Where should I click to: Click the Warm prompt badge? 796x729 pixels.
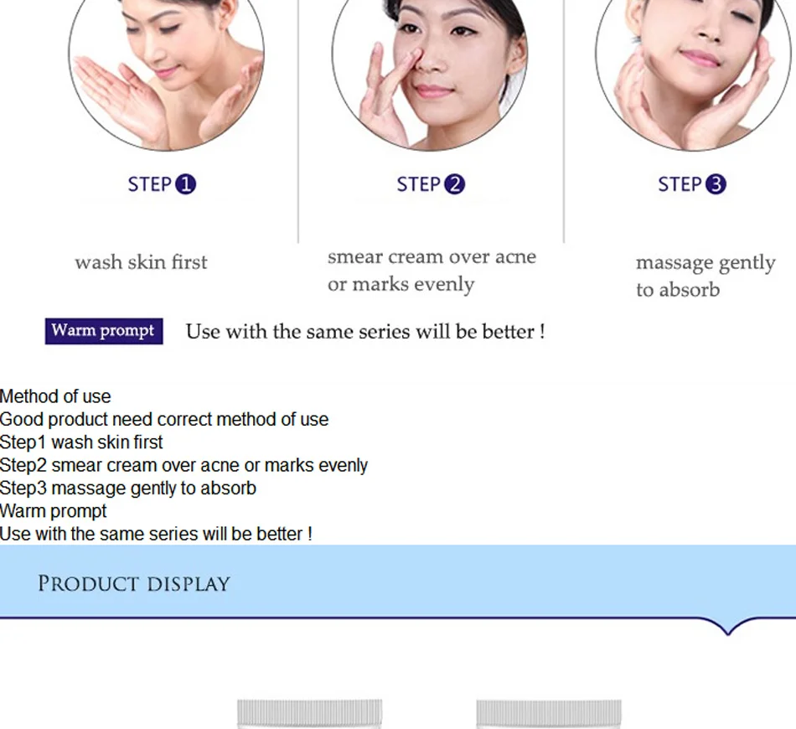[x=104, y=331]
